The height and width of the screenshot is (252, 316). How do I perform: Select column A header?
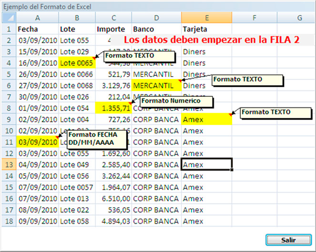coord(38,18)
